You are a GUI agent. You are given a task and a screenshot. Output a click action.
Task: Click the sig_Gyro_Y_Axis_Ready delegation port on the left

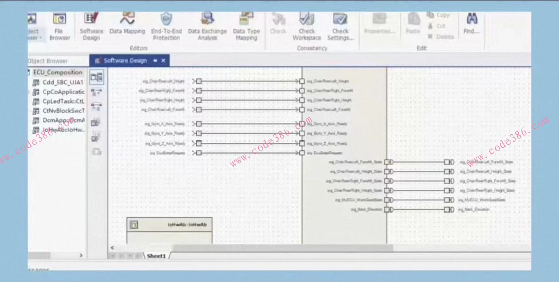(199, 133)
